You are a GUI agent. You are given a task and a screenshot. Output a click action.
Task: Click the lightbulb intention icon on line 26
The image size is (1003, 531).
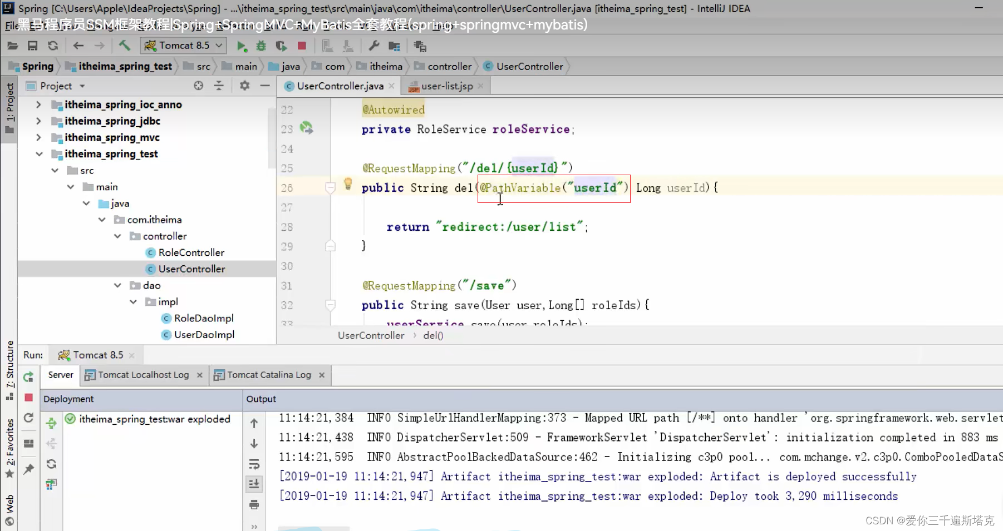tap(348, 183)
